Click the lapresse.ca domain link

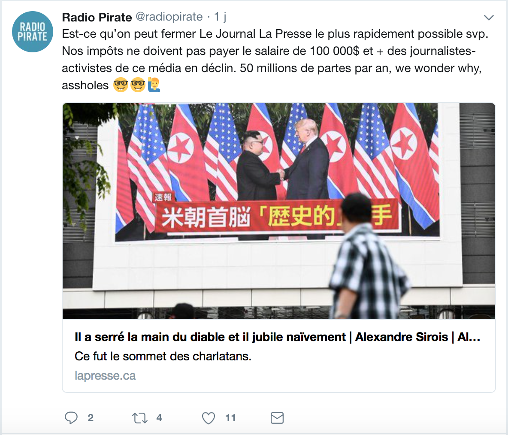coord(105,375)
